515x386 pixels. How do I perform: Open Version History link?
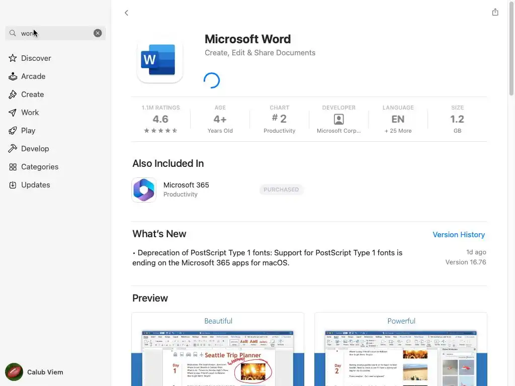459,235
